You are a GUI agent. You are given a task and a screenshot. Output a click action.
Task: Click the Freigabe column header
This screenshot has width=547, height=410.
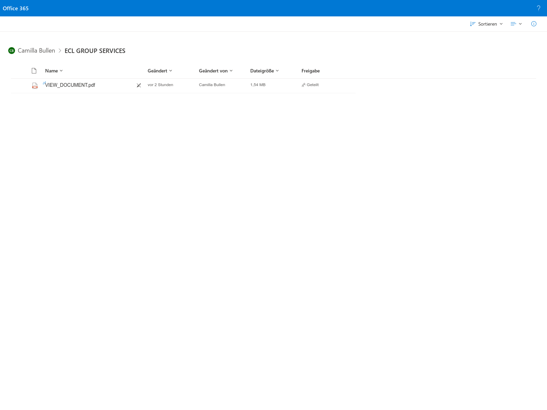(x=310, y=71)
